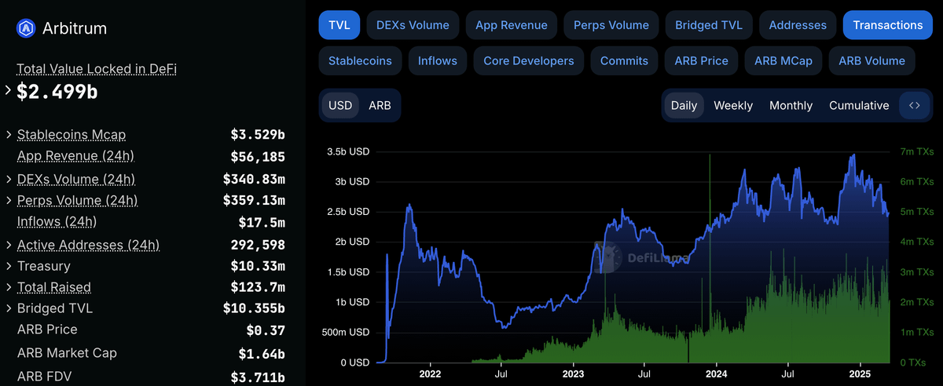Screen dimensions: 943x386
Task: Click the ARB Market Cap label
Action: tap(67, 353)
